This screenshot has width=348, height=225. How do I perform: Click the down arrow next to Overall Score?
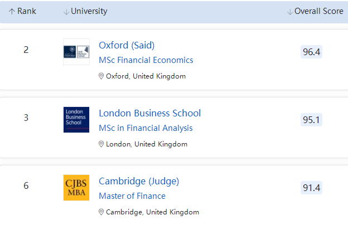pyautogui.click(x=289, y=12)
